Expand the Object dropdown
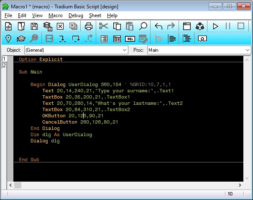 tap(125, 50)
